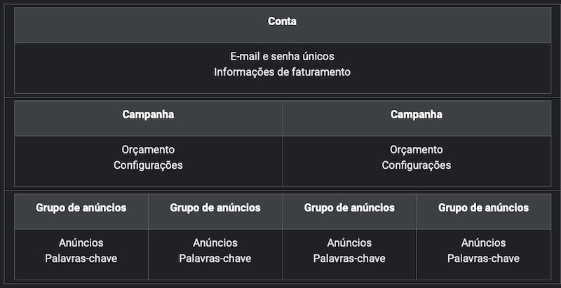This screenshot has height=288, width=561.
Task: Click the Conta header cell
Action: pyautogui.click(x=283, y=25)
